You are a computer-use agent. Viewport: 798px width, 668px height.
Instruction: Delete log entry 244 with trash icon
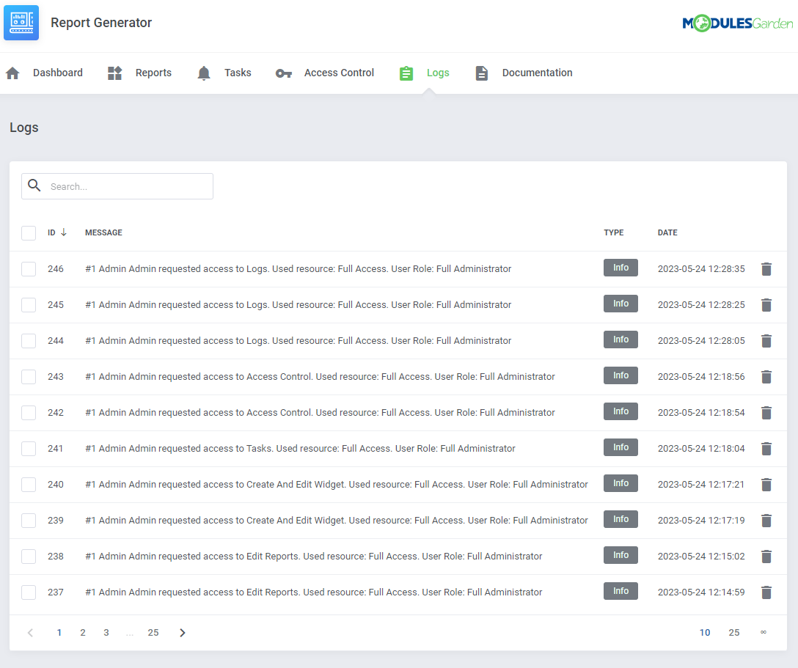(766, 341)
